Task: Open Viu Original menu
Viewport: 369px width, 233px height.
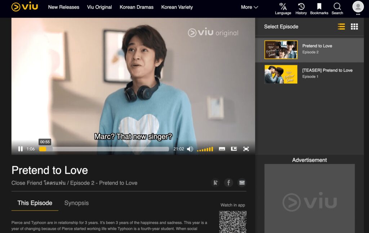Action: pos(99,7)
